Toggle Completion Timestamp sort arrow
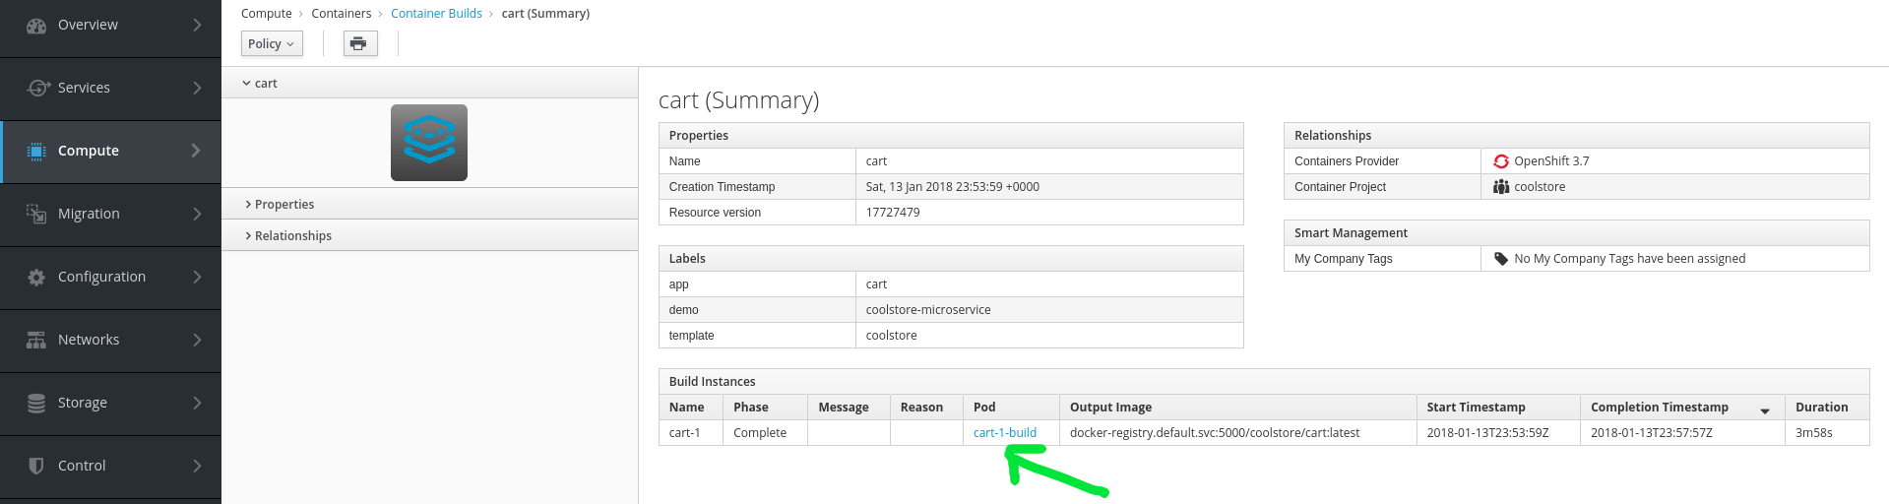The image size is (1889, 504). (x=1765, y=410)
